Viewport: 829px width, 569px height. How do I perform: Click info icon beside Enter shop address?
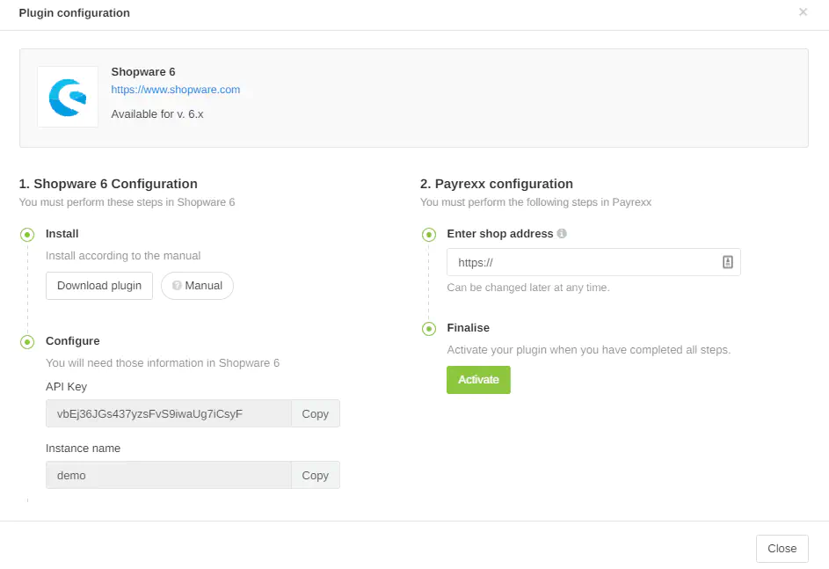click(x=562, y=234)
